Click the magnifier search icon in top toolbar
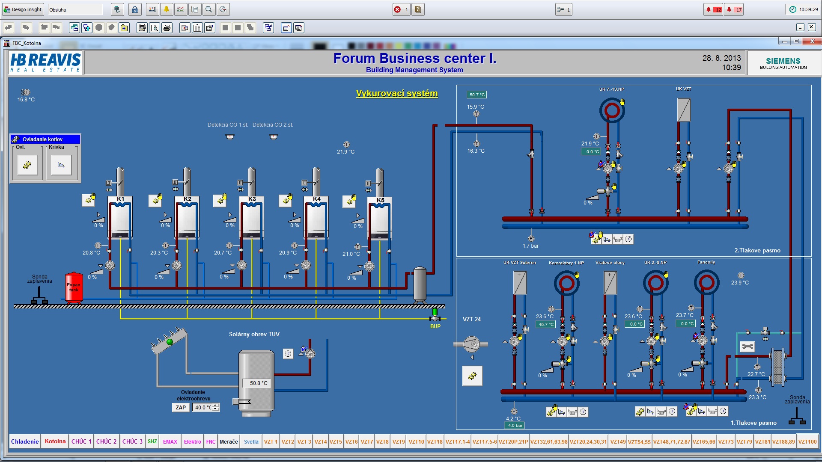This screenshot has height=462, width=822. tap(208, 9)
